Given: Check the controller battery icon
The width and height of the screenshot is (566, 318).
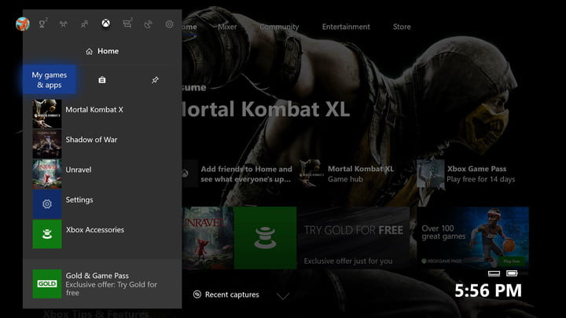Looking at the screenshot, I should coord(512,273).
